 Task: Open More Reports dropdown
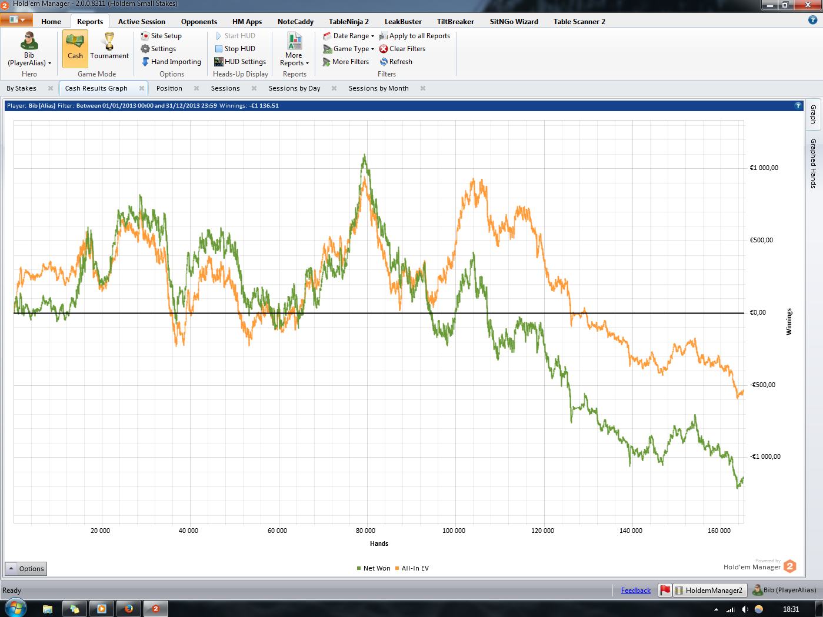294,49
